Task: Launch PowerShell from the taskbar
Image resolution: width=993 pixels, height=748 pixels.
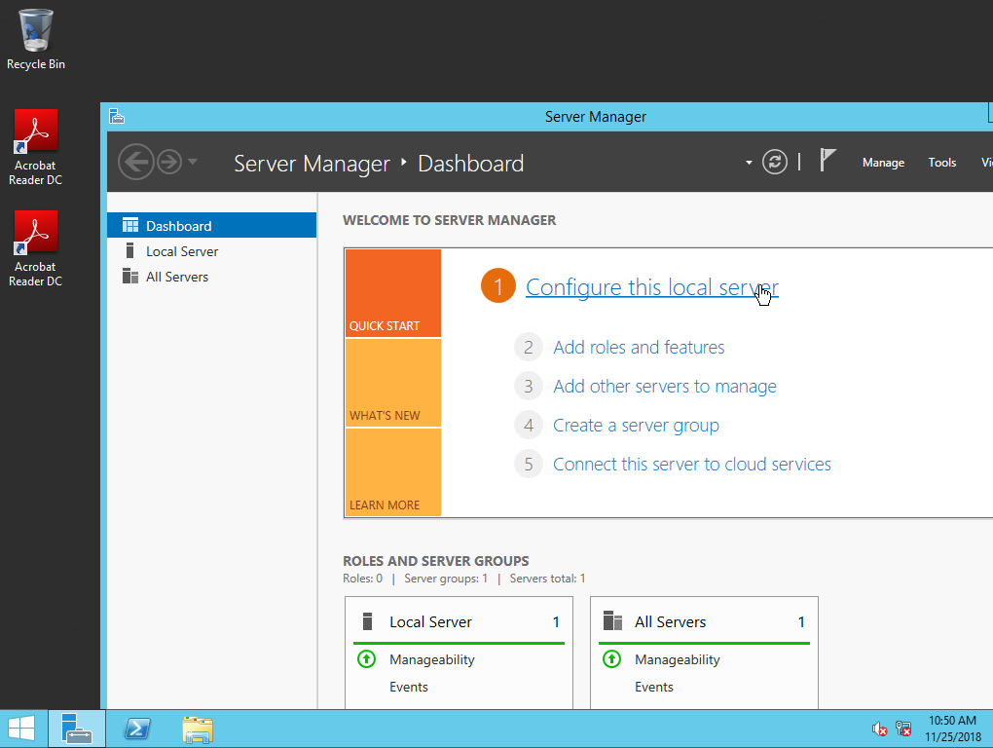Action: [x=137, y=729]
